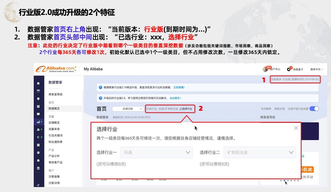Open the agent figure icon in sidebar
Screen dimensions: 331x192
[38, 160]
